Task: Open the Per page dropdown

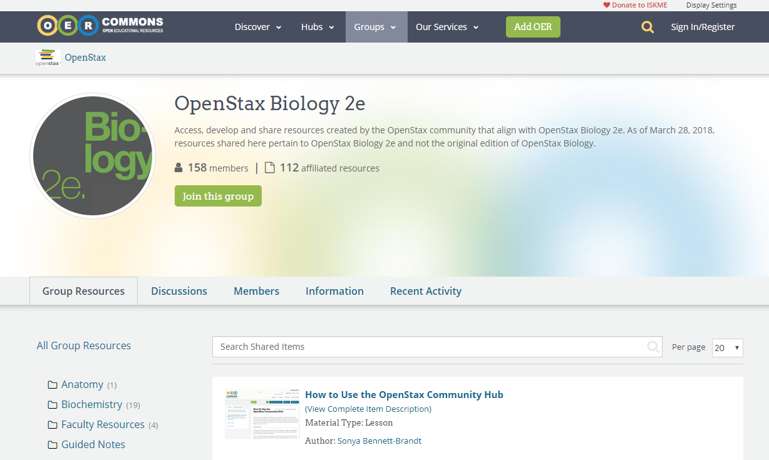Action: point(727,347)
